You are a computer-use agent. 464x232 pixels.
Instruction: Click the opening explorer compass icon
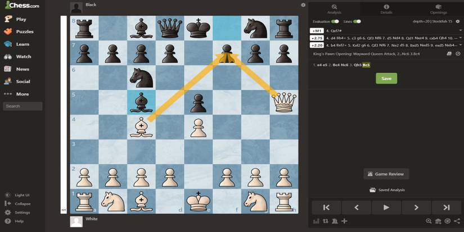click(458, 54)
